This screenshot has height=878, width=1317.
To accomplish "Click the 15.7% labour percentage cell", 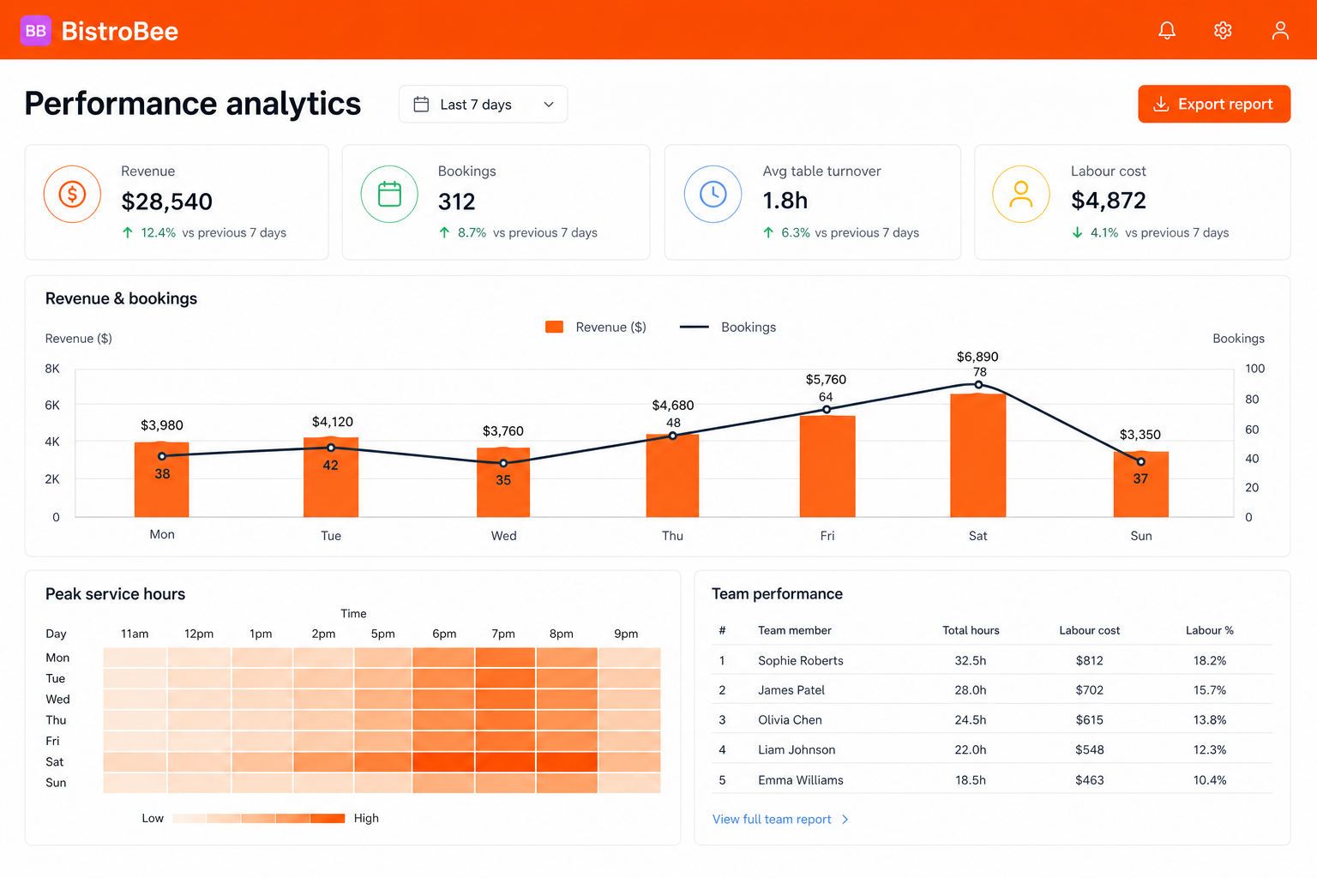I will [x=1210, y=689].
